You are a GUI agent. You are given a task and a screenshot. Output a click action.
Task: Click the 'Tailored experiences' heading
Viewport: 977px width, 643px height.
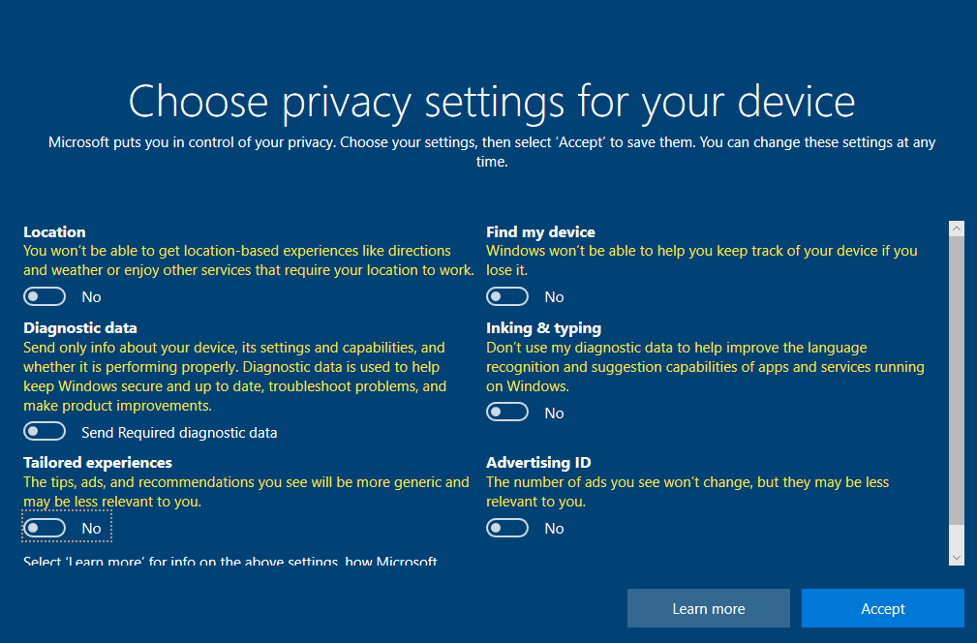(x=97, y=462)
